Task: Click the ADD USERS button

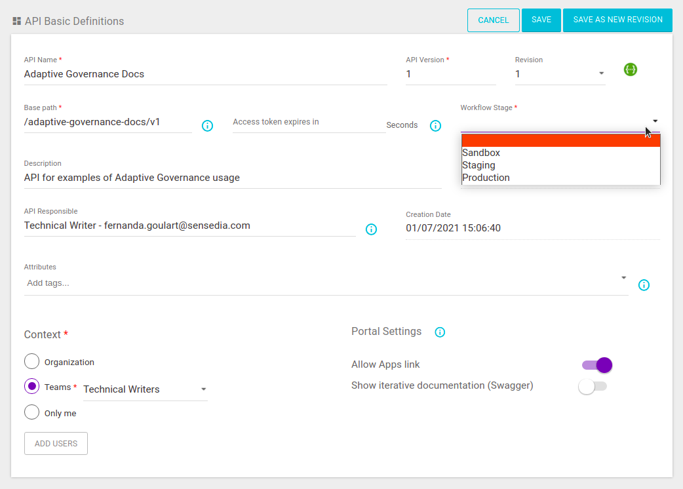Action: (x=56, y=443)
